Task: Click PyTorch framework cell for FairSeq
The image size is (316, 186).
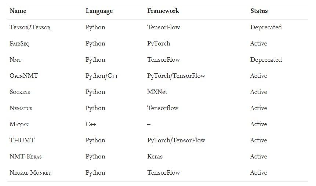Action: pyautogui.click(x=159, y=44)
